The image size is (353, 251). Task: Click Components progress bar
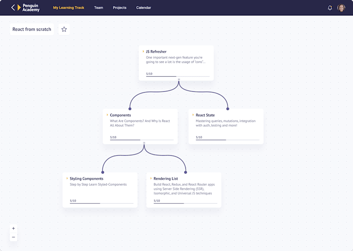pyautogui.click(x=142, y=140)
